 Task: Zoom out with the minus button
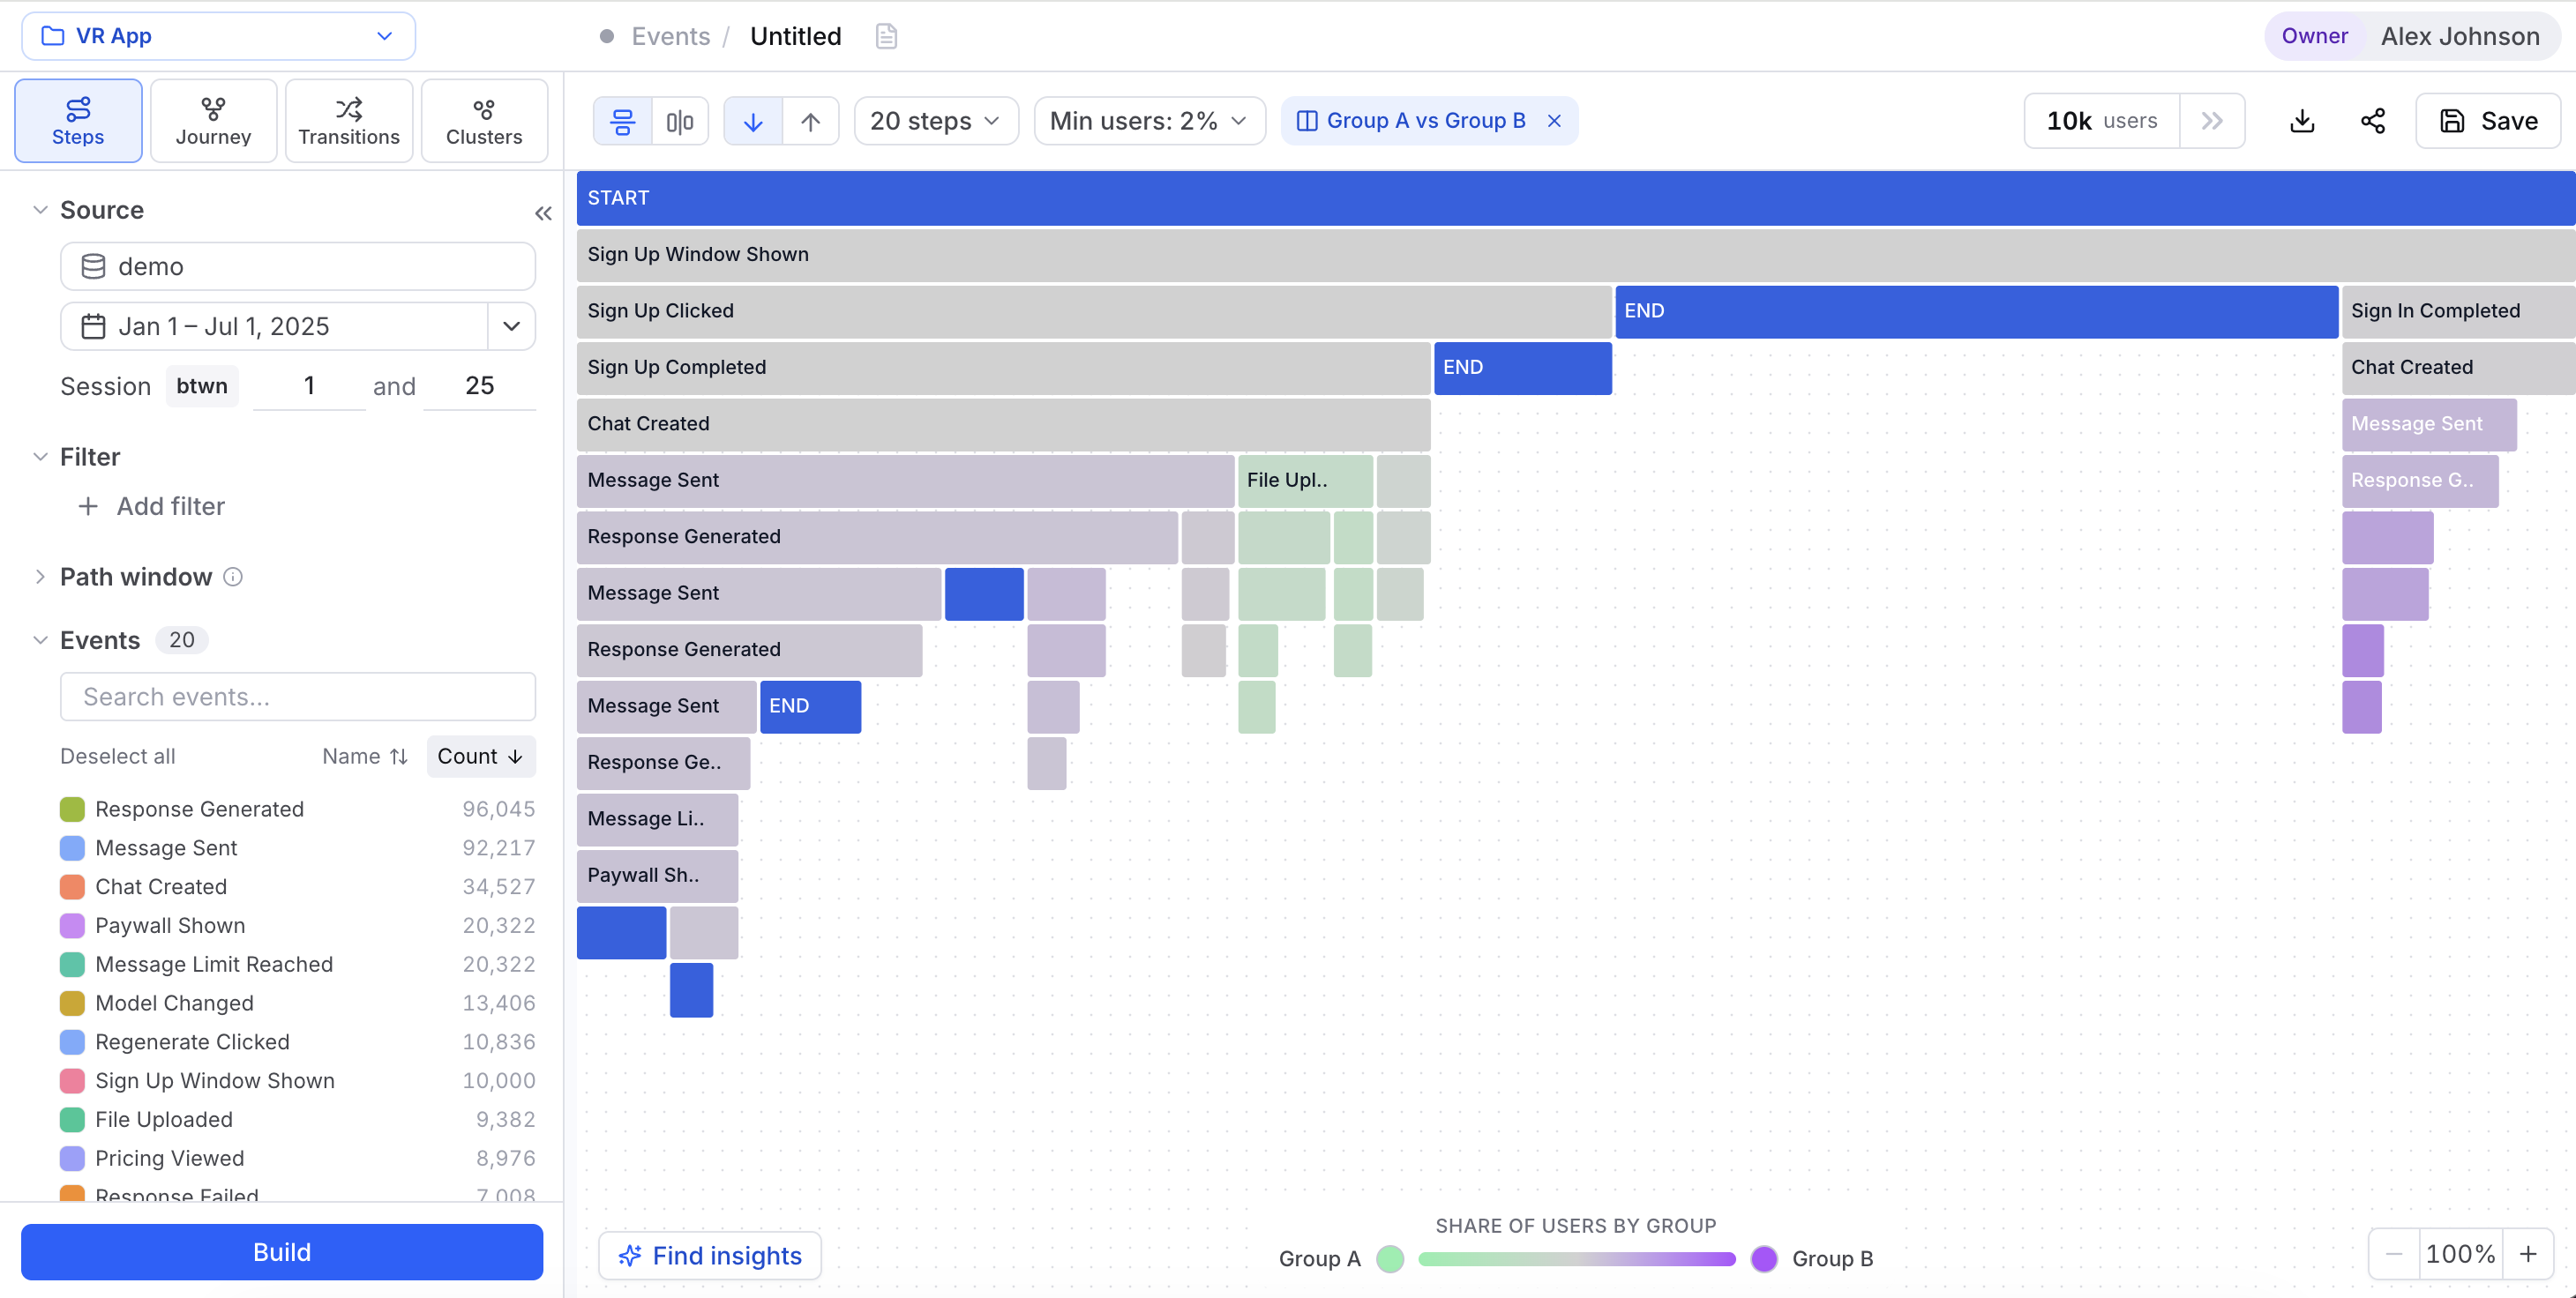tap(2394, 1253)
